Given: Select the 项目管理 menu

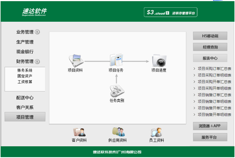Looking at the screenshot, I should 25,117.
